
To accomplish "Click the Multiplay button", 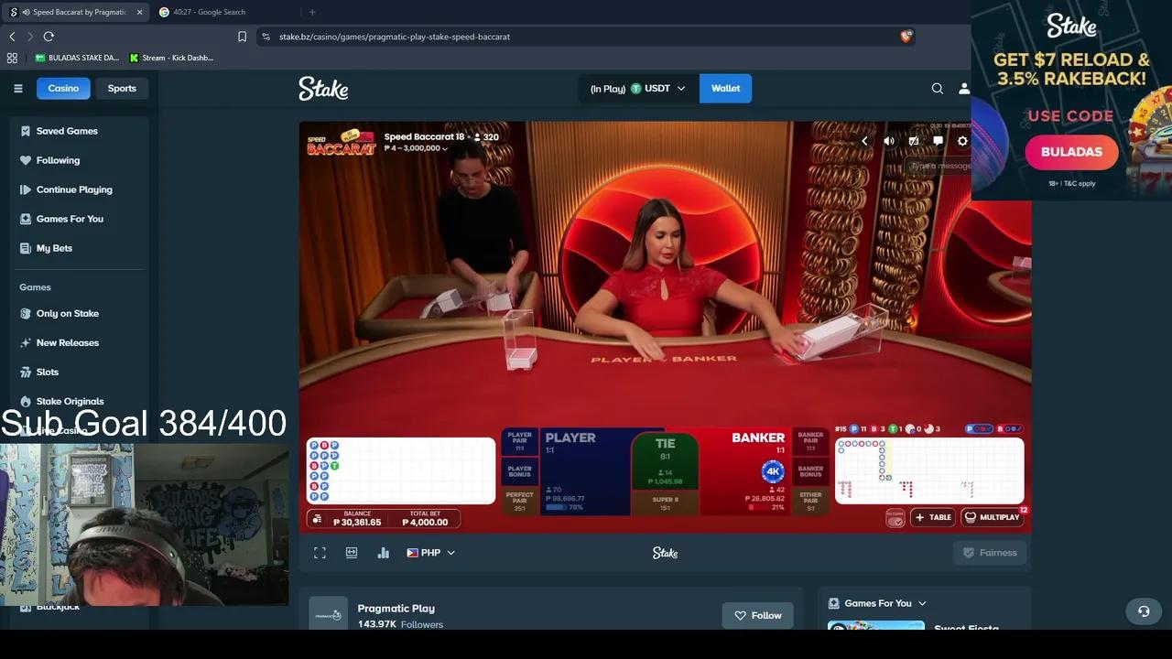I will (992, 517).
